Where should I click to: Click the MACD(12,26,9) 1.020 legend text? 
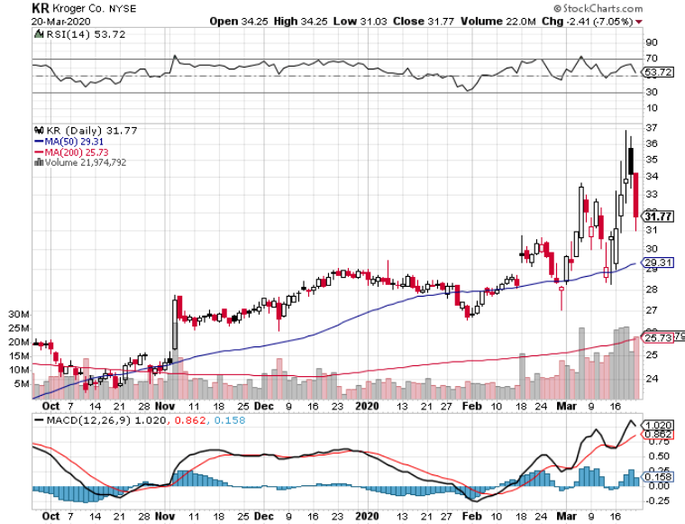click(106, 420)
